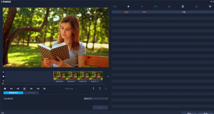
Task: Click the scan button
Action: pyautogui.click(x=100, y=107)
